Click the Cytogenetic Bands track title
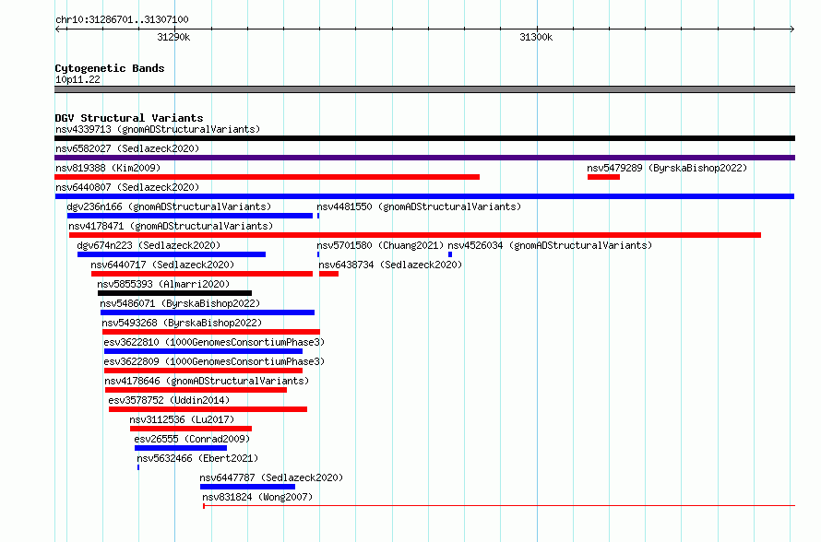The height and width of the screenshot is (542, 821). point(110,68)
